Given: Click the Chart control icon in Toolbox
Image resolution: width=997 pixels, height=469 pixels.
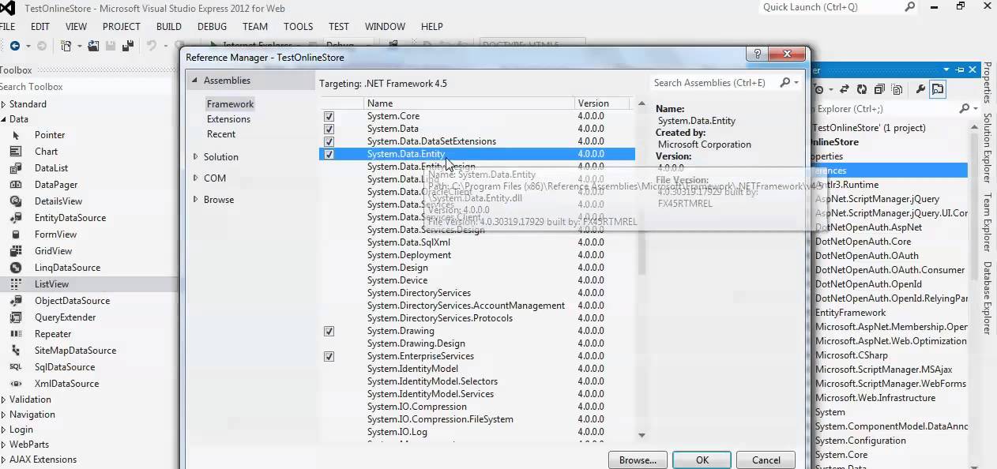Looking at the screenshot, I should point(16,152).
